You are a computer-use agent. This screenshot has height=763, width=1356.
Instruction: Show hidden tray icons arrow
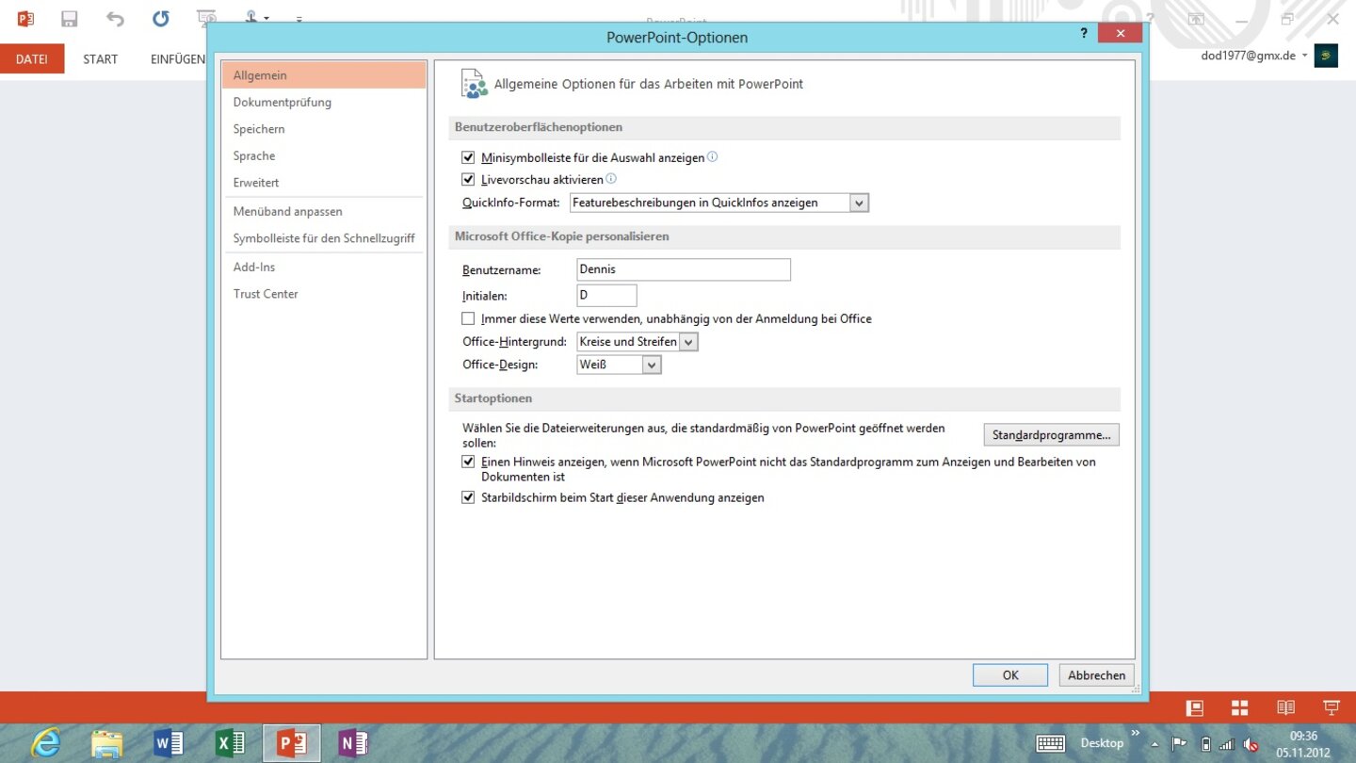[1155, 744]
